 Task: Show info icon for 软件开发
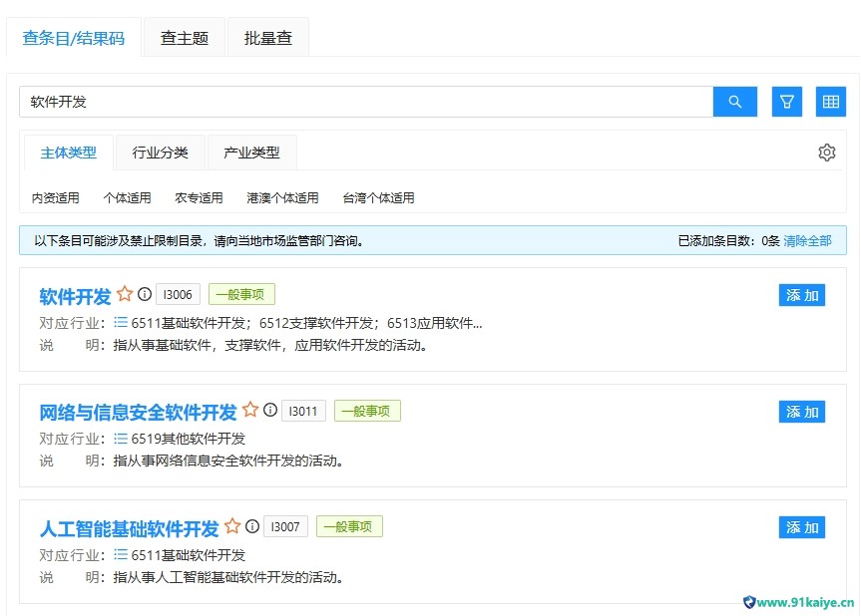[145, 294]
